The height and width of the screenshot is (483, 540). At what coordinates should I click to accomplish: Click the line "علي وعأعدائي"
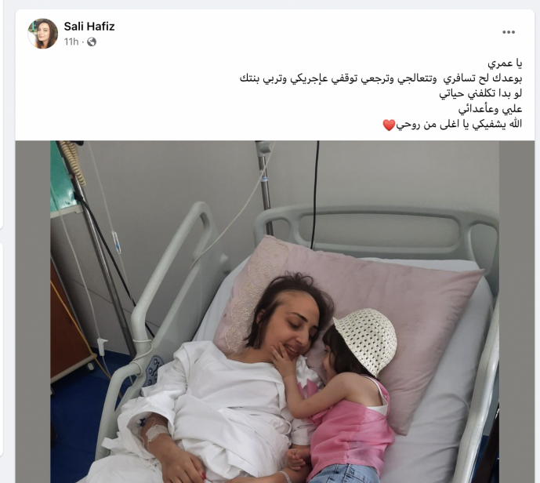pos(490,109)
